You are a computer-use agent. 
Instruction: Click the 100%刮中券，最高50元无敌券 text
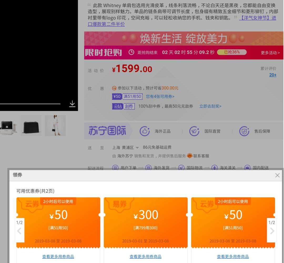coord(166,106)
